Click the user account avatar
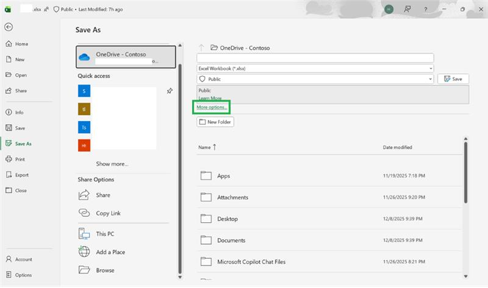Viewport: 488px width, 288px height. click(x=389, y=9)
